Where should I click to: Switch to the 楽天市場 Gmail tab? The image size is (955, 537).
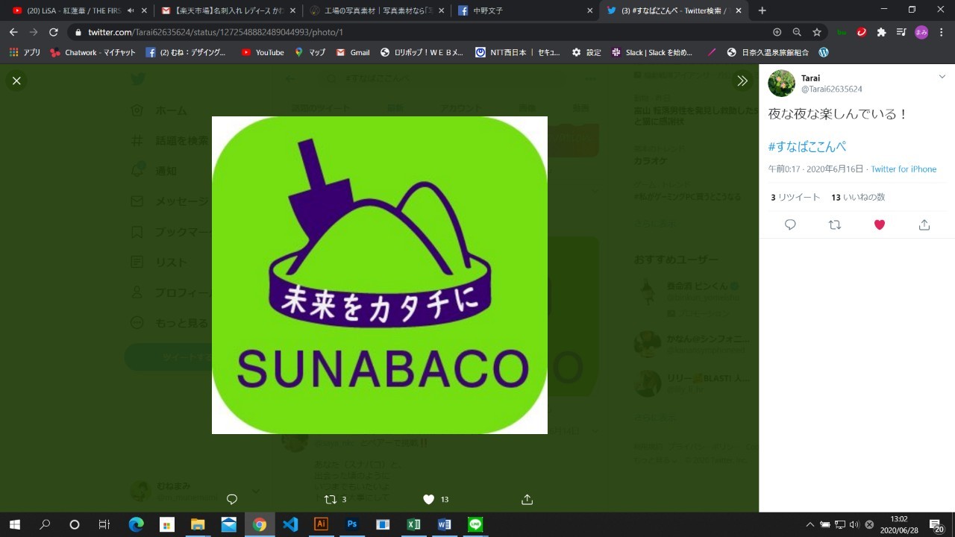click(228, 10)
